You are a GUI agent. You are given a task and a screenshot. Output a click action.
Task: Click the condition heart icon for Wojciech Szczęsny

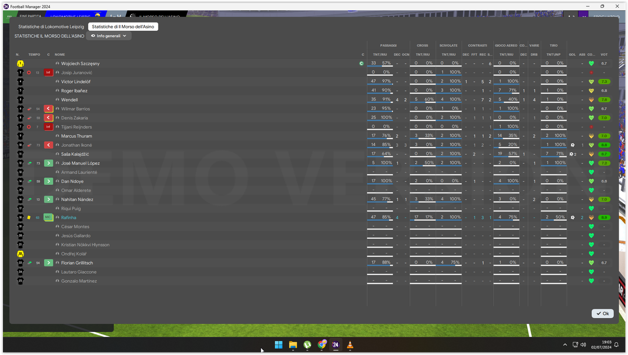(591, 64)
